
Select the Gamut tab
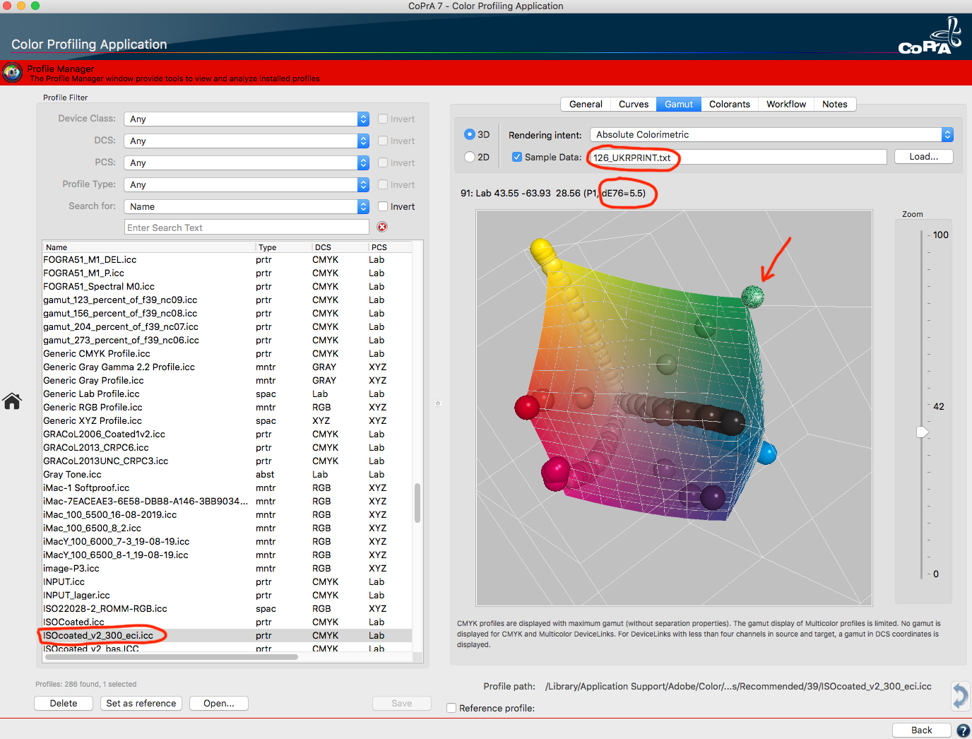pos(679,104)
